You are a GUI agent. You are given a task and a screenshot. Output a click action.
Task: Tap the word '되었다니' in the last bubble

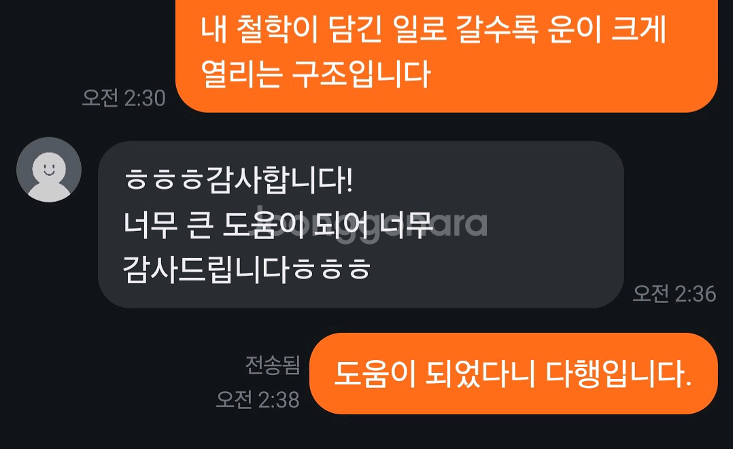pos(481,374)
